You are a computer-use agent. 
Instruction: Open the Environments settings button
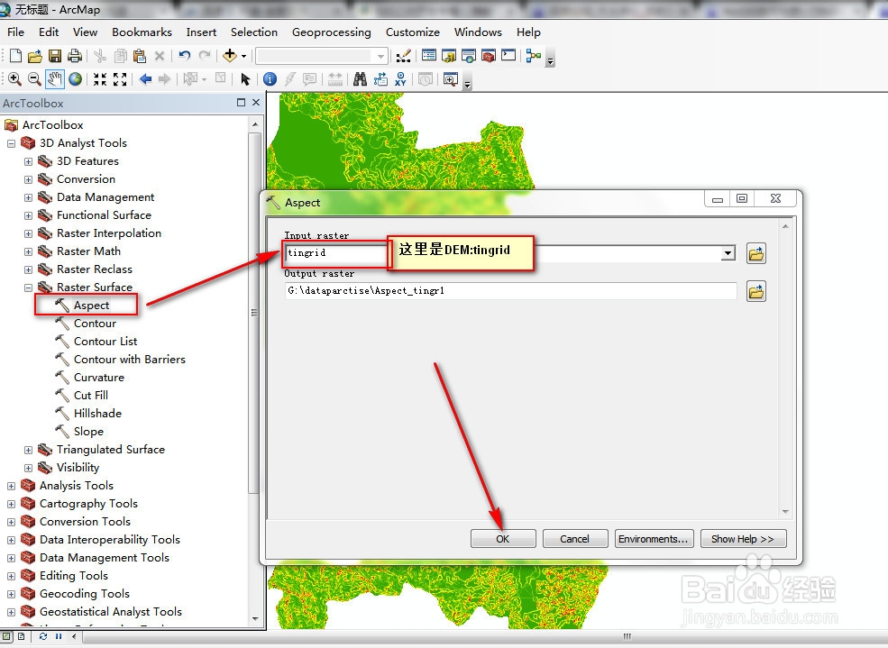[653, 539]
